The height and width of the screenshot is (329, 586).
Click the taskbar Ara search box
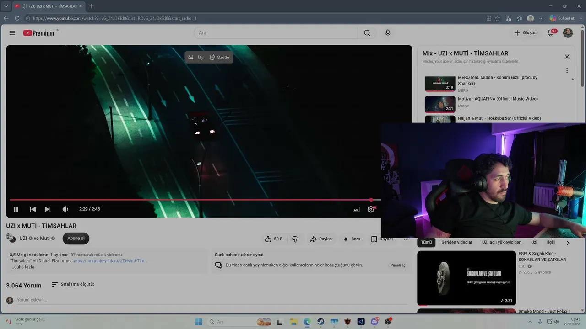[240, 322]
